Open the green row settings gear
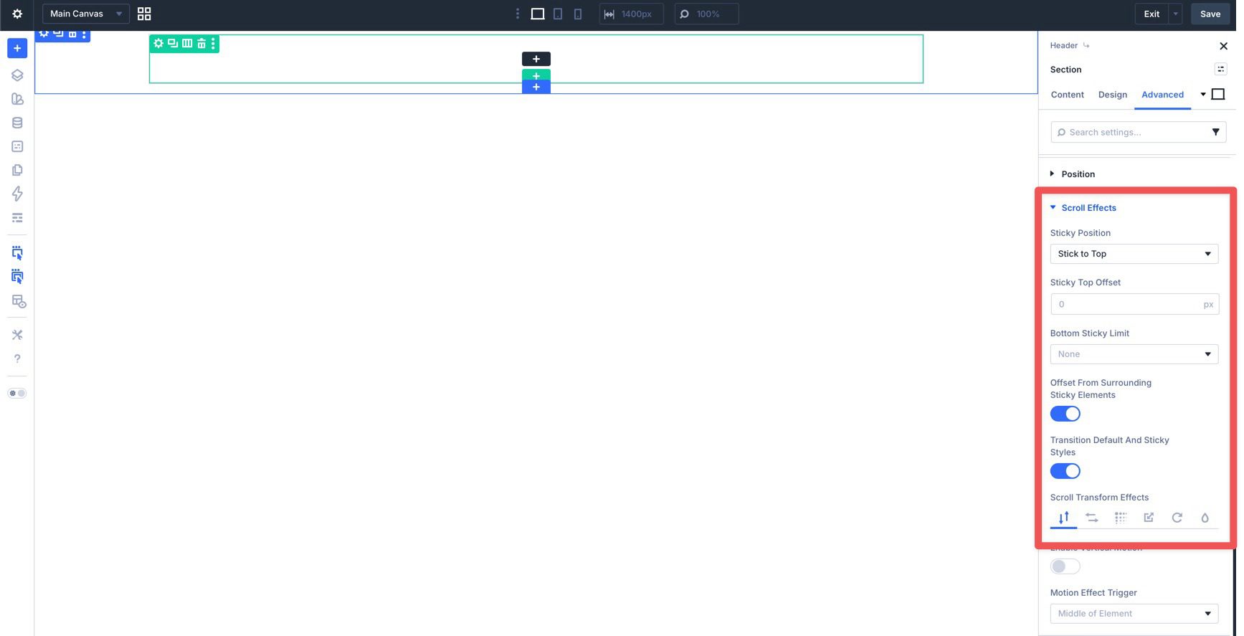1244x636 pixels. (158, 44)
